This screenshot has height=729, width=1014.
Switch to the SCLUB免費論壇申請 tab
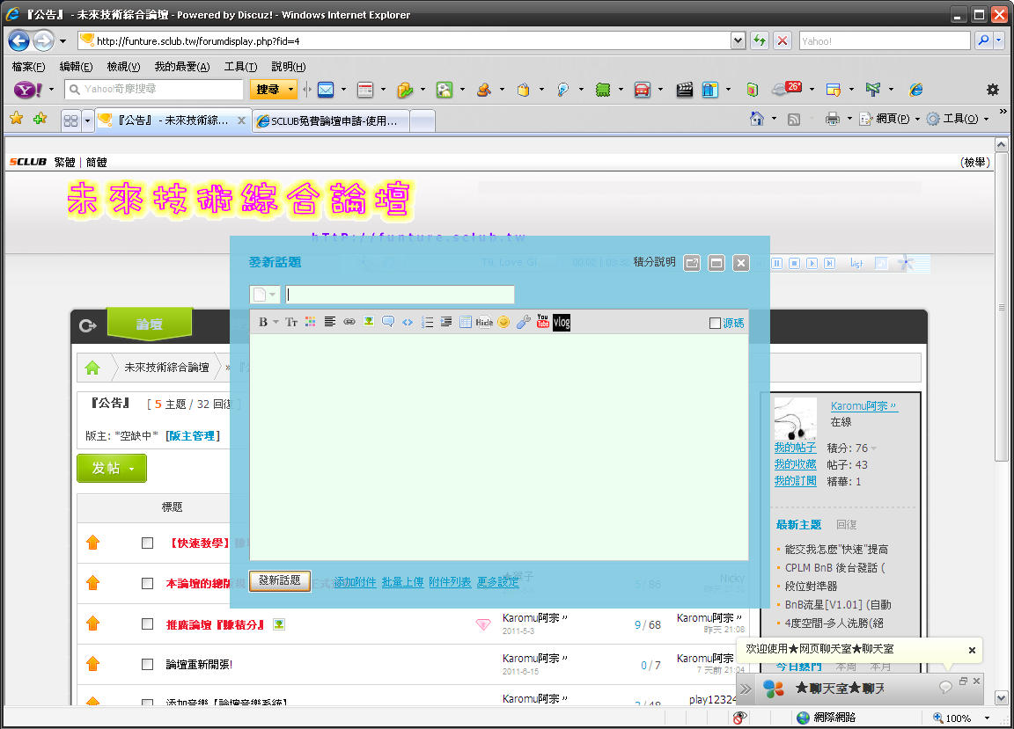330,120
